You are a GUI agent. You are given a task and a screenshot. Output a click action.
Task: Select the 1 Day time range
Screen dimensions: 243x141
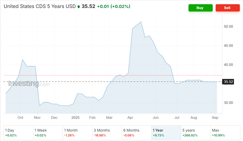coord(18,133)
